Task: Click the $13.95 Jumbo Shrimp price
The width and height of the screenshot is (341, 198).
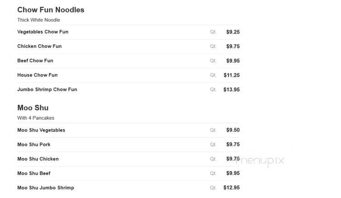Action: point(231,90)
